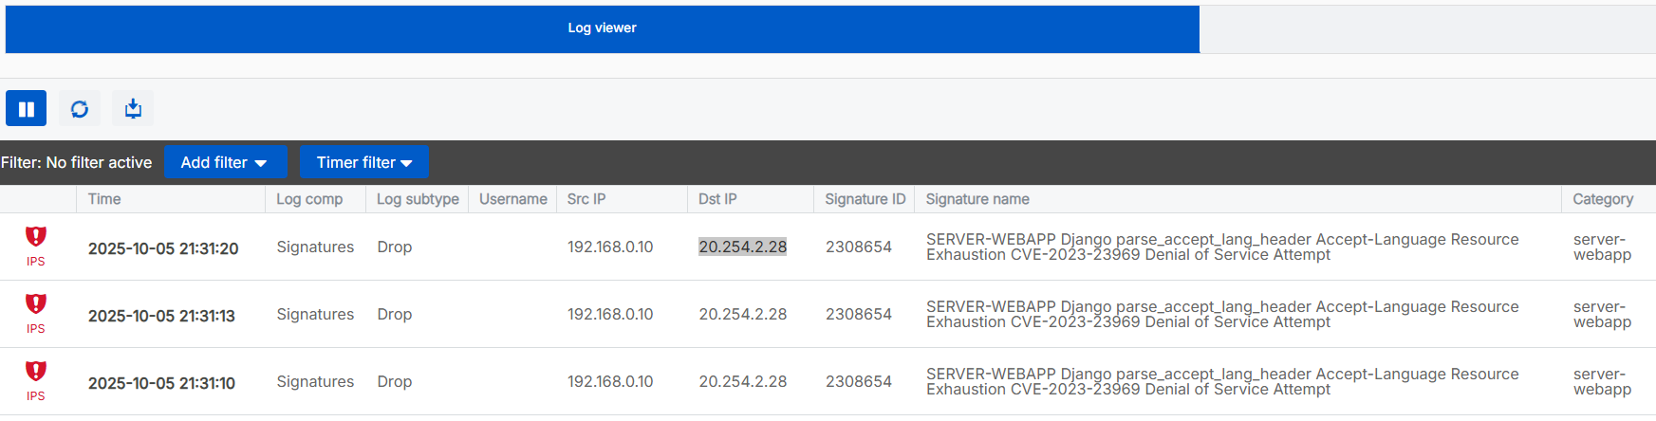Select highlighted Dst IP 20.254.2.28 in first row
Screen dimensions: 1656x421
coord(742,247)
